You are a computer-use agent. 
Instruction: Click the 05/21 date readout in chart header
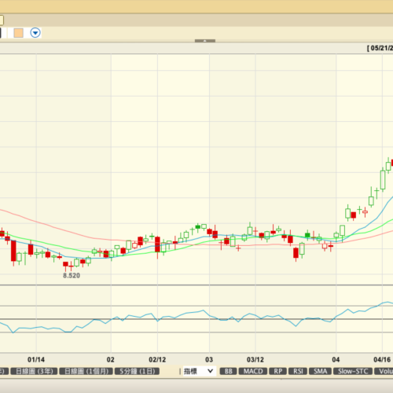pos(380,48)
